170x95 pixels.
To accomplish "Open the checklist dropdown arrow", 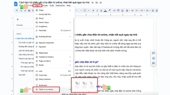I will [139, 10].
